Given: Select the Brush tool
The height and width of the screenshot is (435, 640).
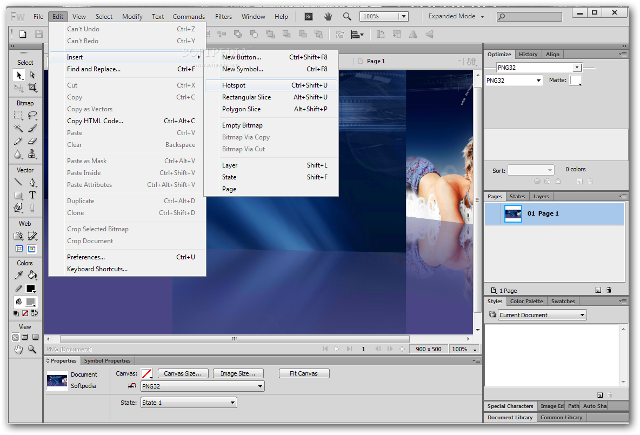Looking at the screenshot, I should (32, 128).
